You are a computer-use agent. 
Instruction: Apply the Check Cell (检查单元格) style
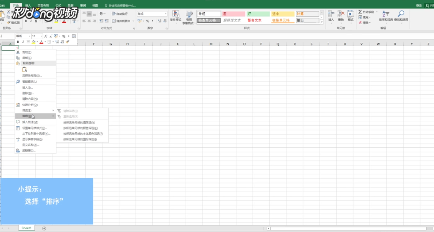click(x=209, y=20)
